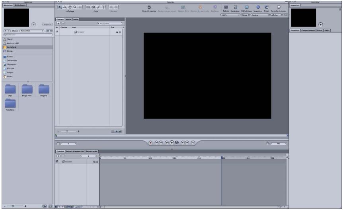Select Réseau in Navigateur list
The width and height of the screenshot is (343, 210).
point(28,51)
